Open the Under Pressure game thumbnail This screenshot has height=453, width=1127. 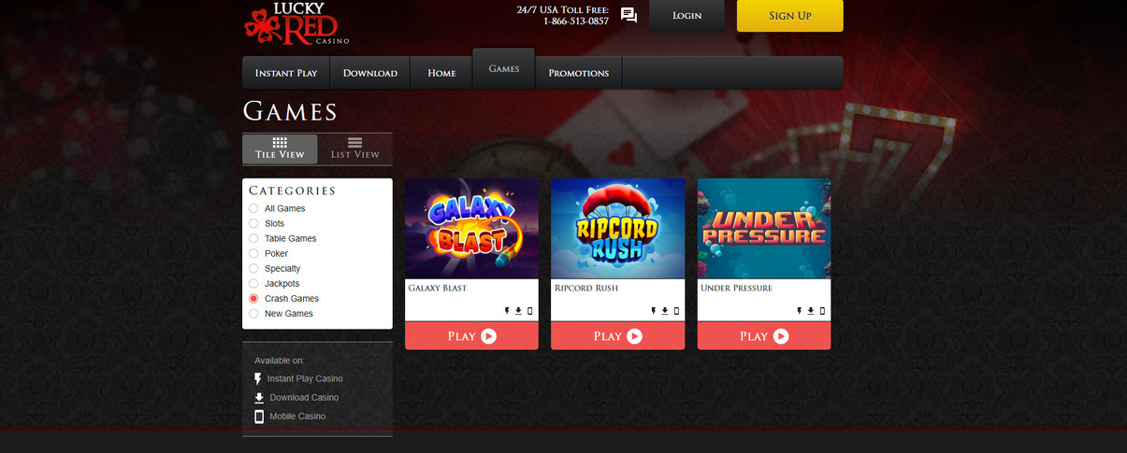[763, 229]
